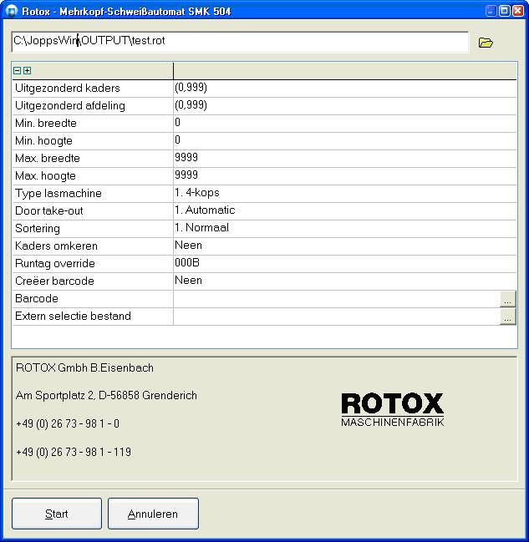Select the Kaders omkeren label

click(x=56, y=246)
